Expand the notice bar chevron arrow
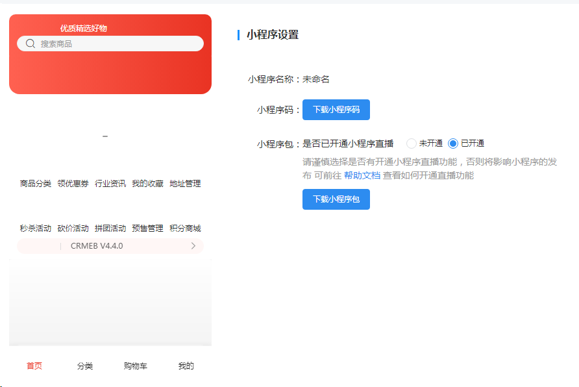Image resolution: width=579 pixels, height=387 pixels. pos(193,246)
